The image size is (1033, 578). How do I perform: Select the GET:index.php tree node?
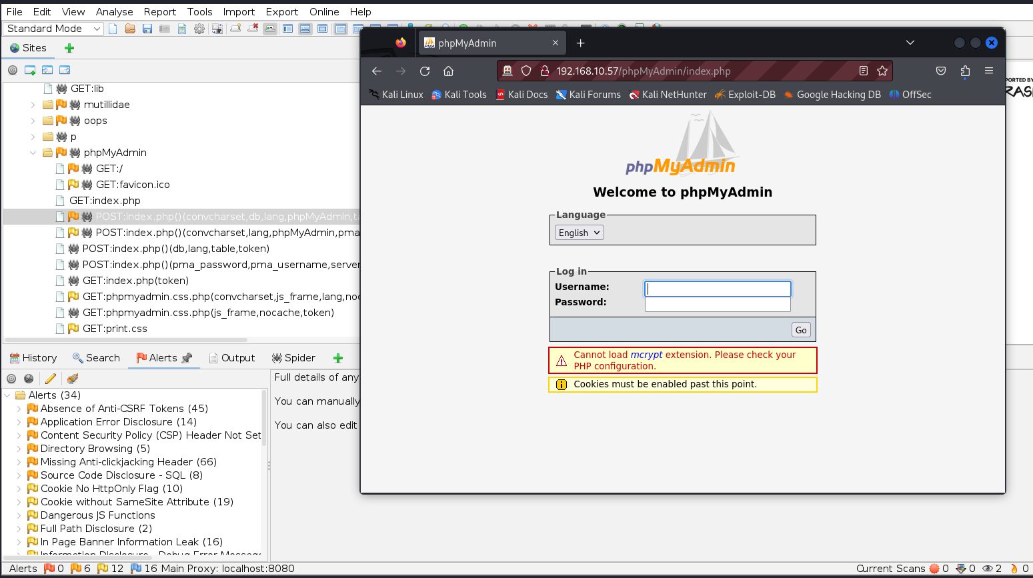105,201
